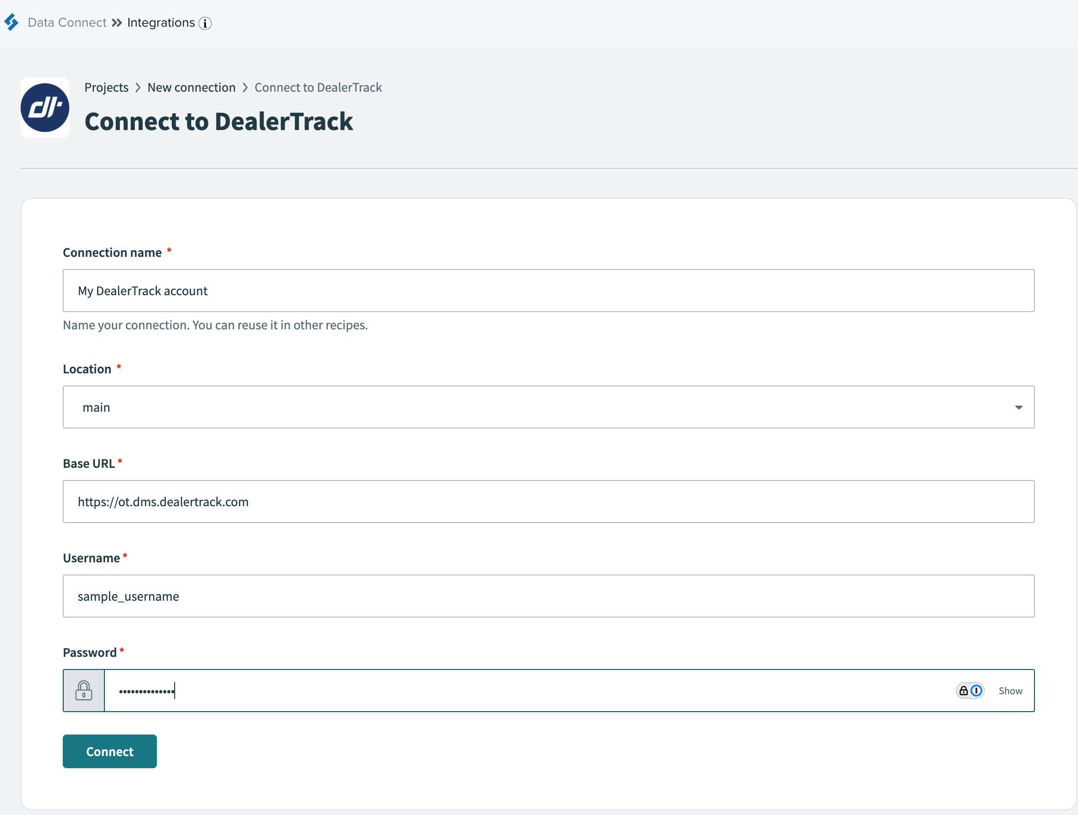Viewport: 1078px width, 815px height.
Task: Navigate to Projects breadcrumb link
Action: point(106,87)
